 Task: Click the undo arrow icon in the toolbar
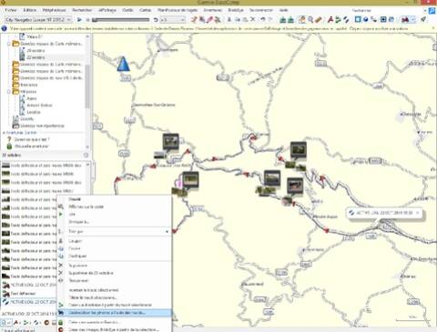tap(262, 20)
